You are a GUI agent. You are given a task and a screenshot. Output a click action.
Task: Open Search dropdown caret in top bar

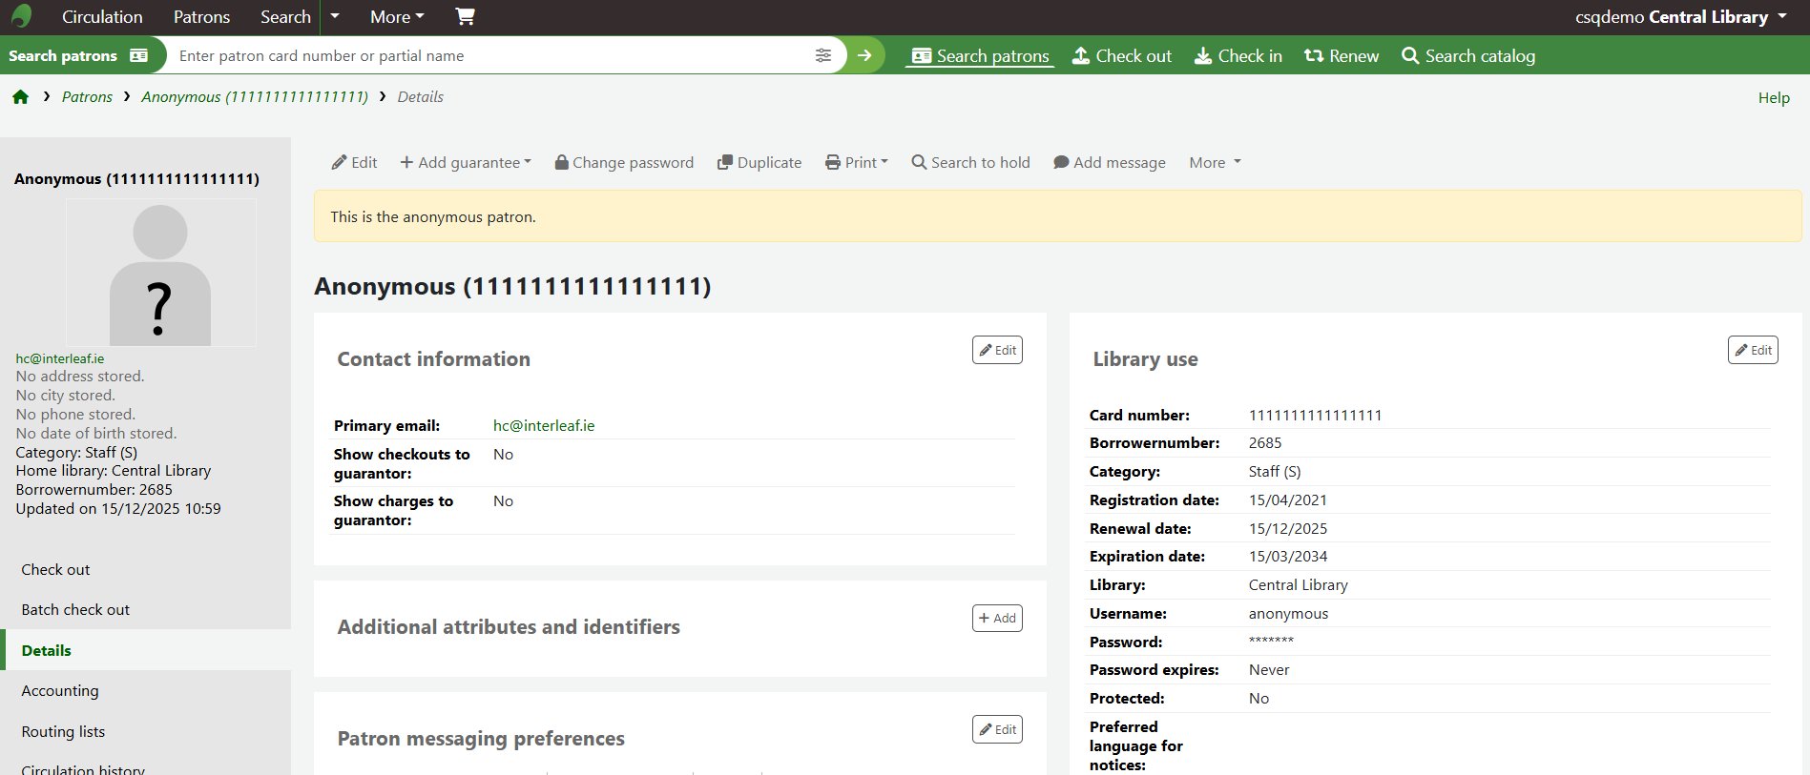click(335, 16)
